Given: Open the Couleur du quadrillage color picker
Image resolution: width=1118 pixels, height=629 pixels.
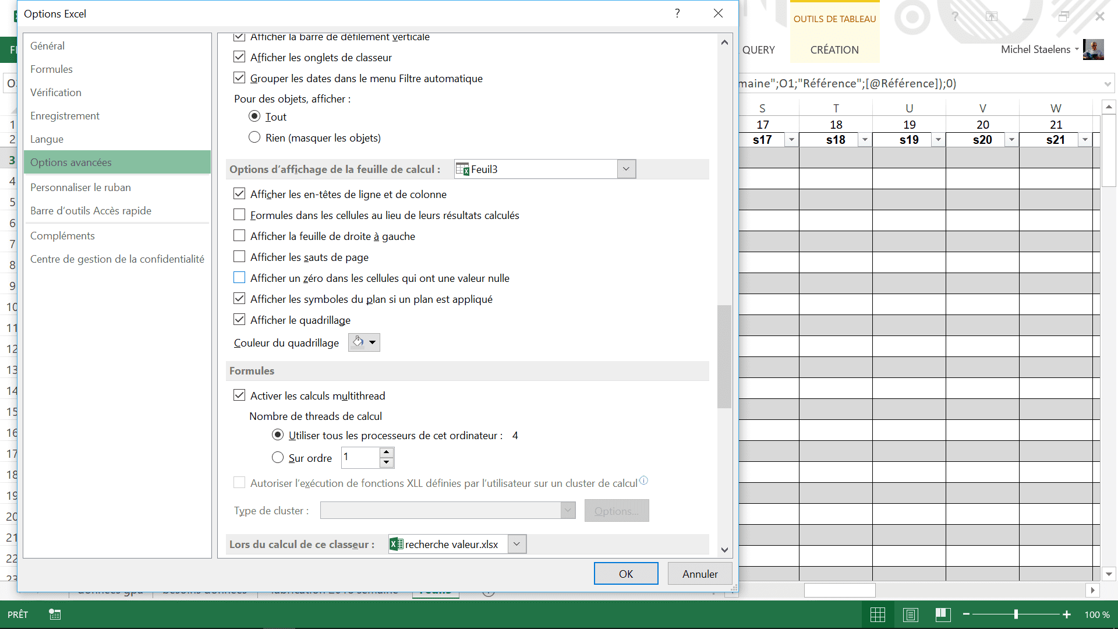Looking at the screenshot, I should [365, 342].
